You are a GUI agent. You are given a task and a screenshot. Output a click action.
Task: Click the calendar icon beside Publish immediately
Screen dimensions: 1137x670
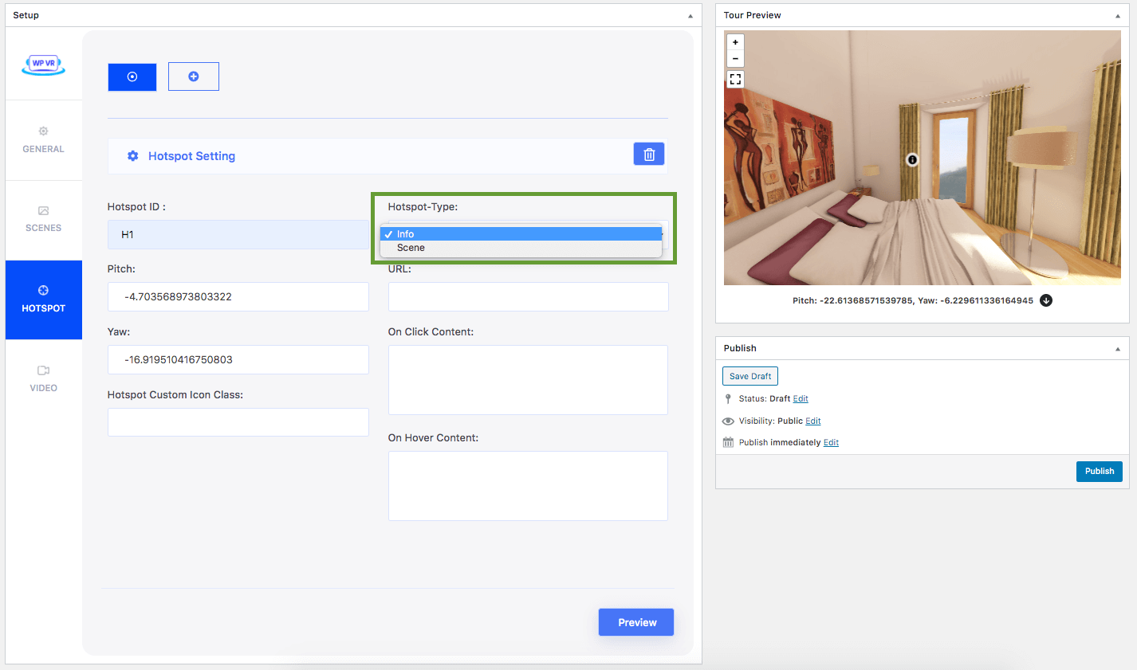728,443
